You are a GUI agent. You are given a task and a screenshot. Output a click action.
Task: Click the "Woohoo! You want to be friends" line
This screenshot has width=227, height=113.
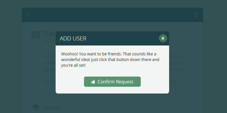pyautogui.click(x=109, y=54)
